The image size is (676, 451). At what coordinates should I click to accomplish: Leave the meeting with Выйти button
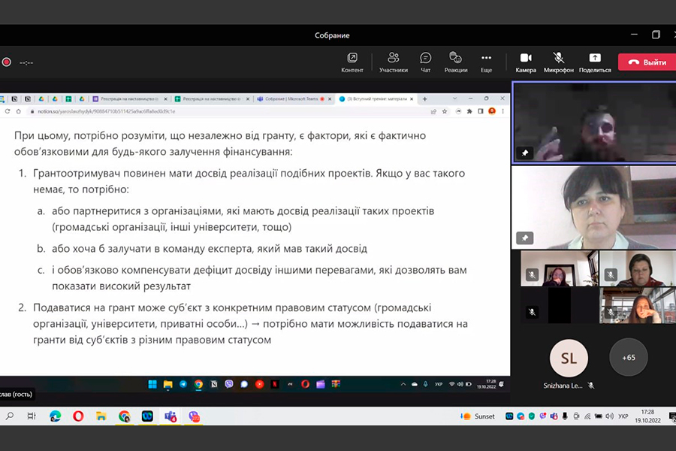click(647, 62)
